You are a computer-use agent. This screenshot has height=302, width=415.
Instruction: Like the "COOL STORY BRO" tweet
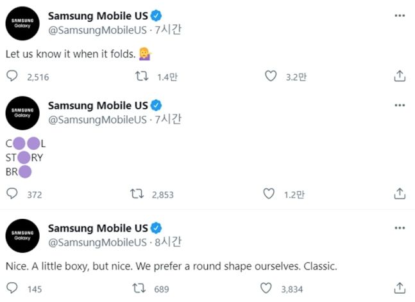pyautogui.click(x=269, y=193)
